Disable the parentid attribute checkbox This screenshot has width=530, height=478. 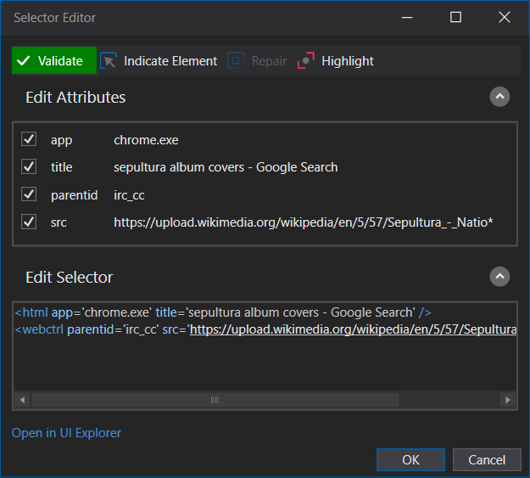[29, 194]
